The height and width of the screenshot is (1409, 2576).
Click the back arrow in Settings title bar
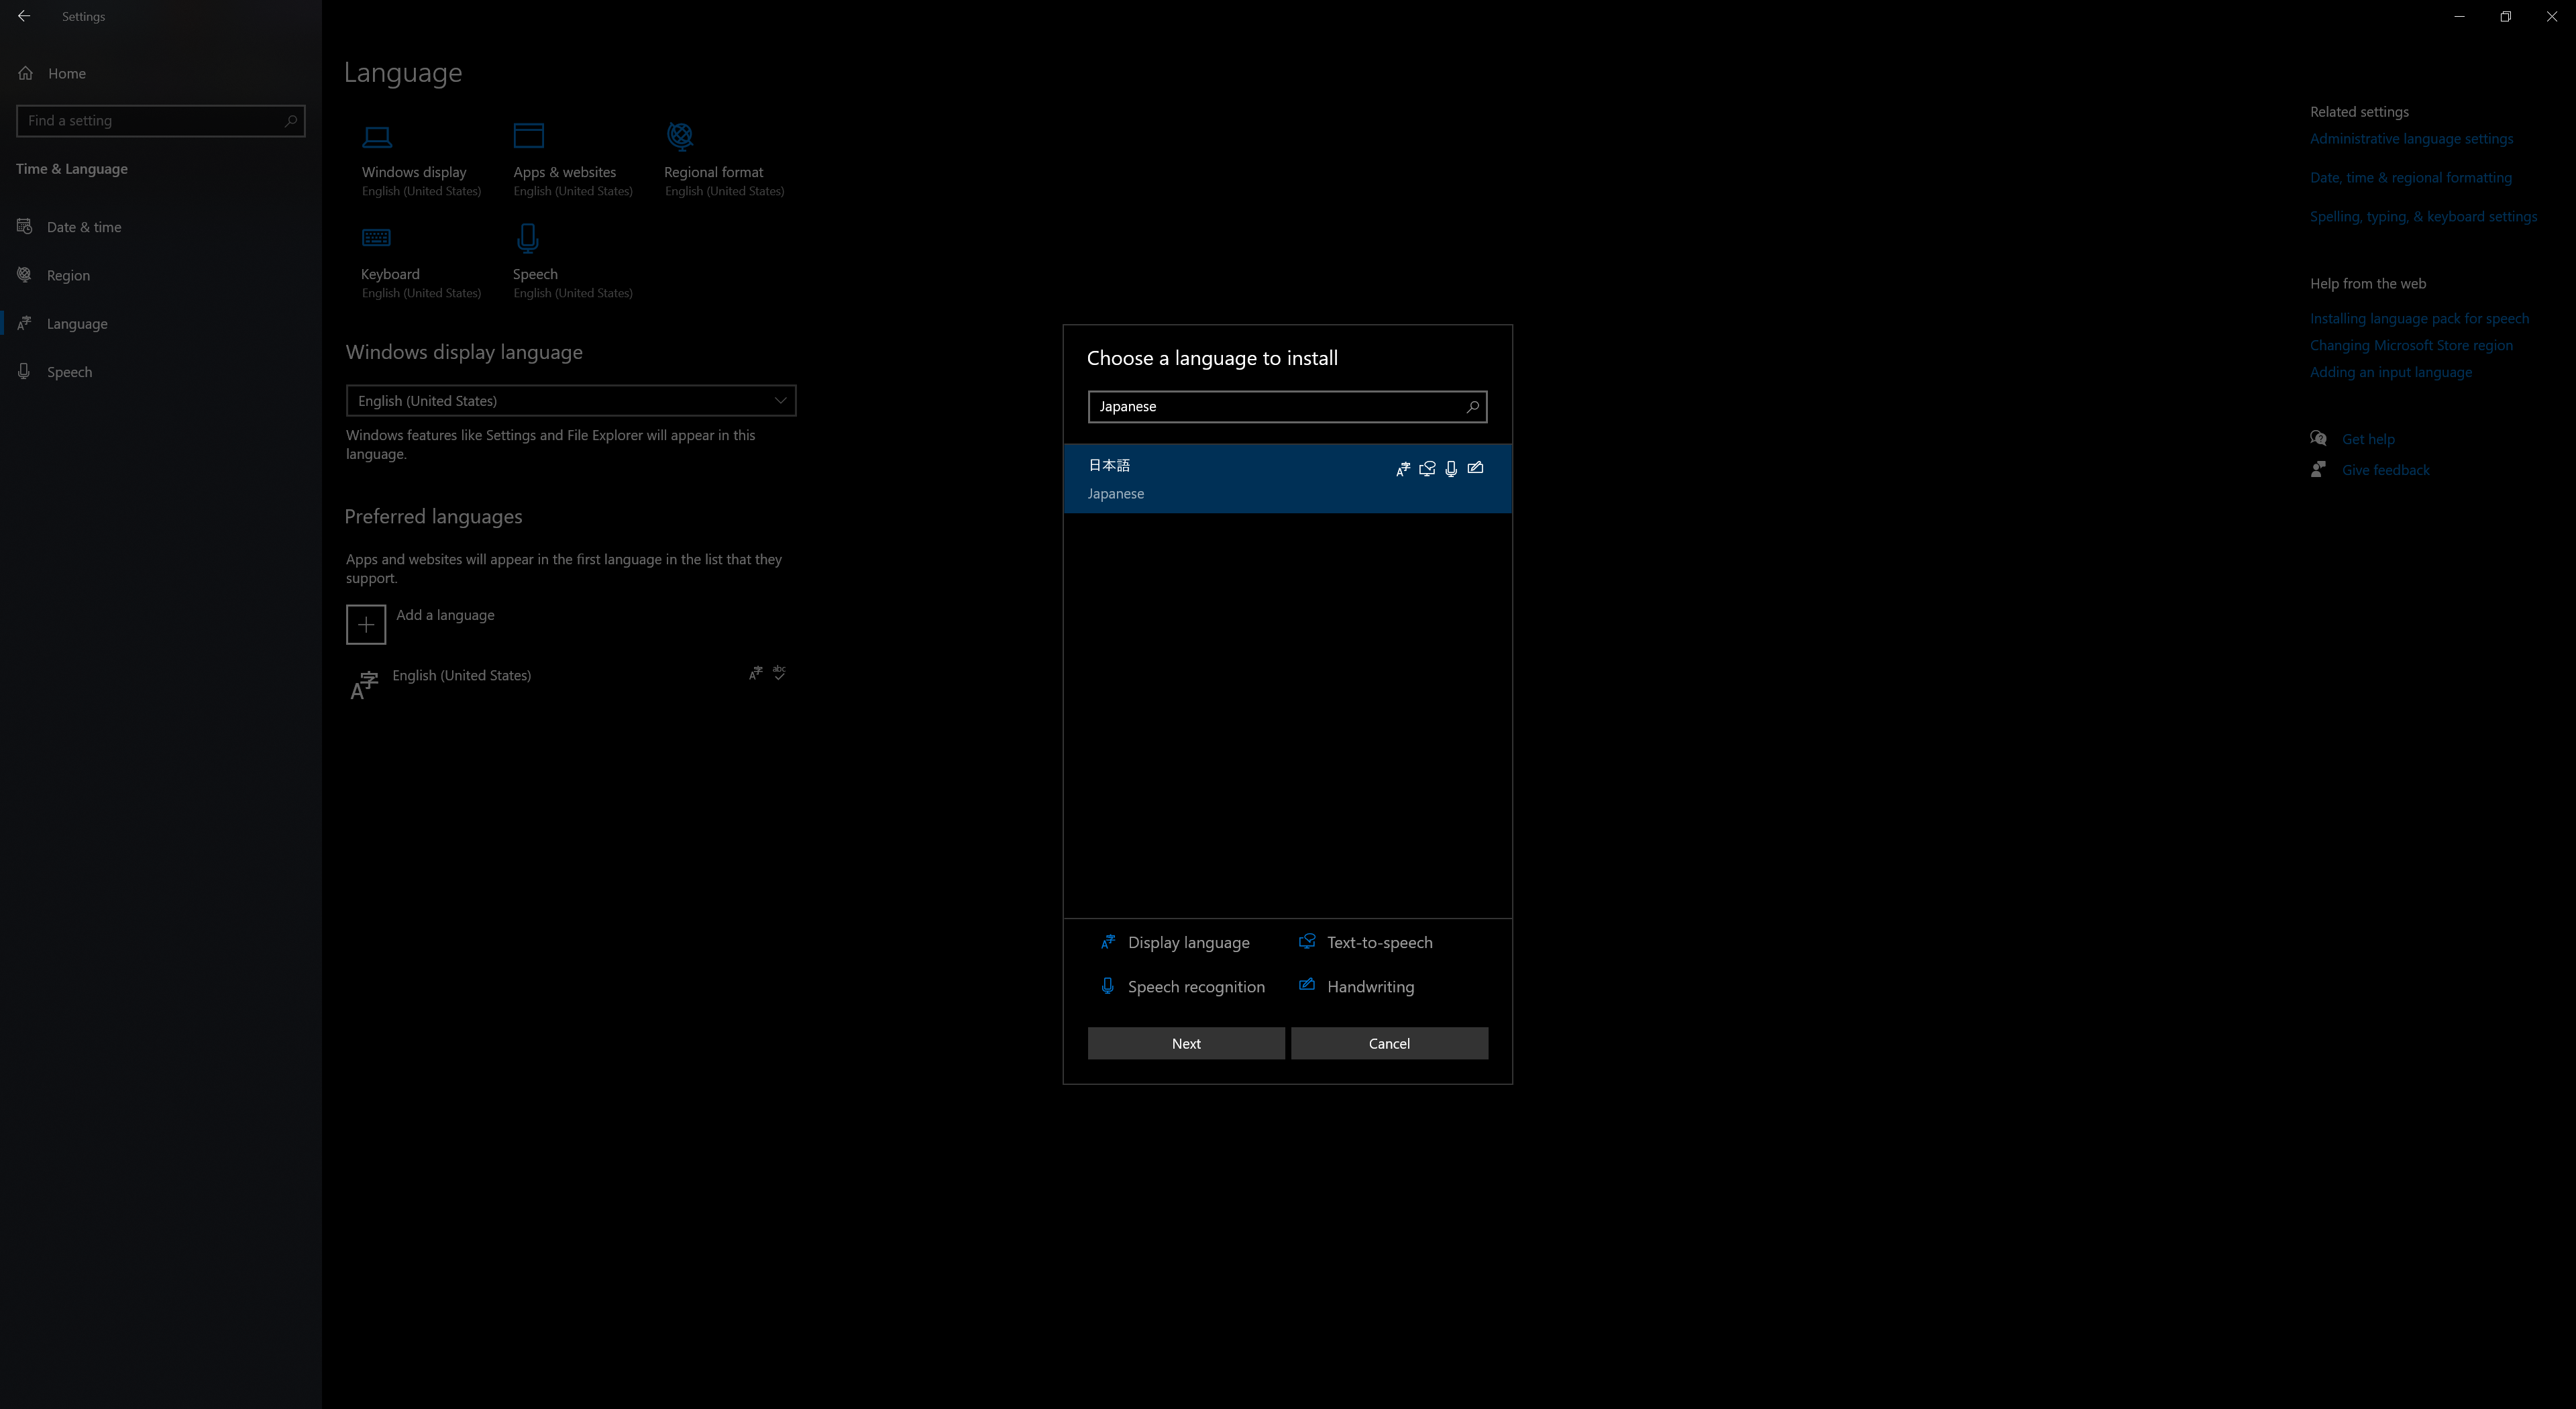(x=24, y=16)
